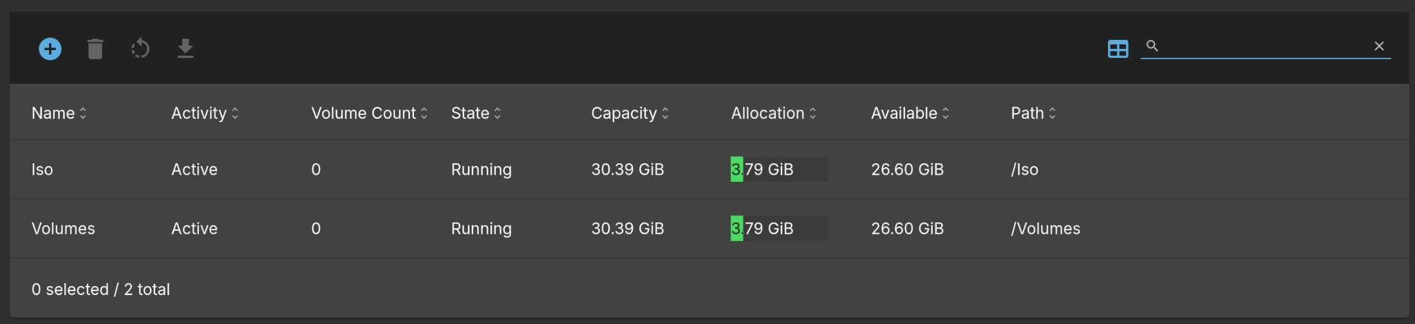
Task: Clear search with the X icon
Action: (x=1379, y=46)
